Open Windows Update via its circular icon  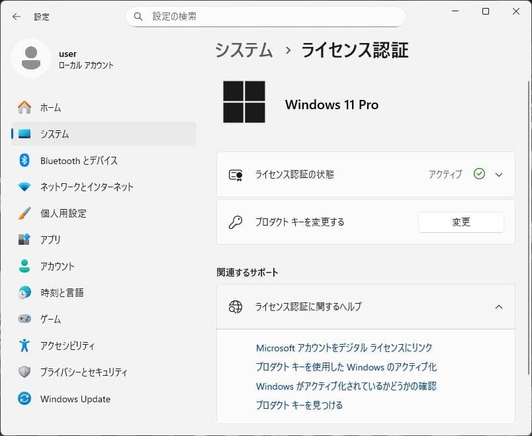[24, 398]
